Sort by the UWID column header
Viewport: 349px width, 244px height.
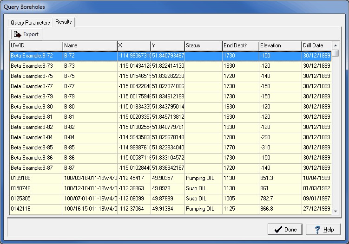click(x=36, y=45)
